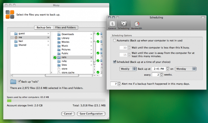The image size is (208, 123).
Task: Disable the Scheduled backup checkbox
Action: 115,62
